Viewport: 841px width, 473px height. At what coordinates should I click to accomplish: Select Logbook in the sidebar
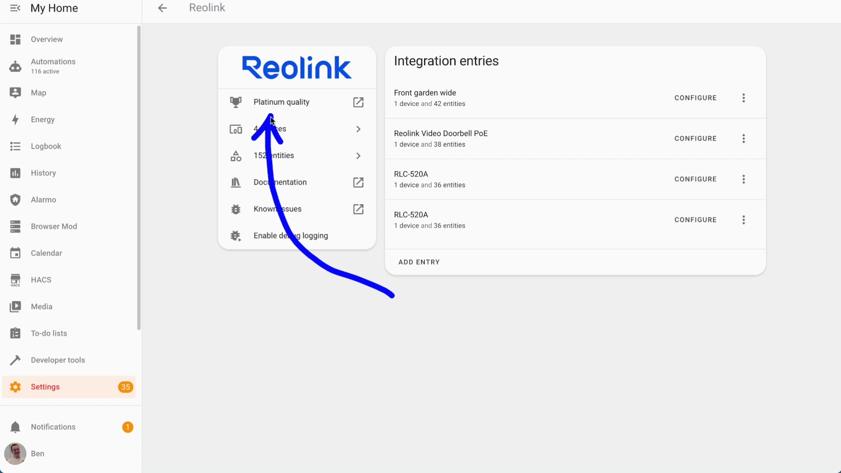coord(46,146)
